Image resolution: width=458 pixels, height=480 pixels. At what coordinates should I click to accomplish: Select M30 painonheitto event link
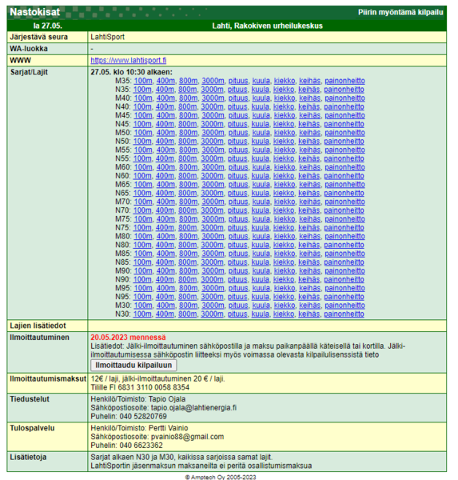(x=344, y=306)
